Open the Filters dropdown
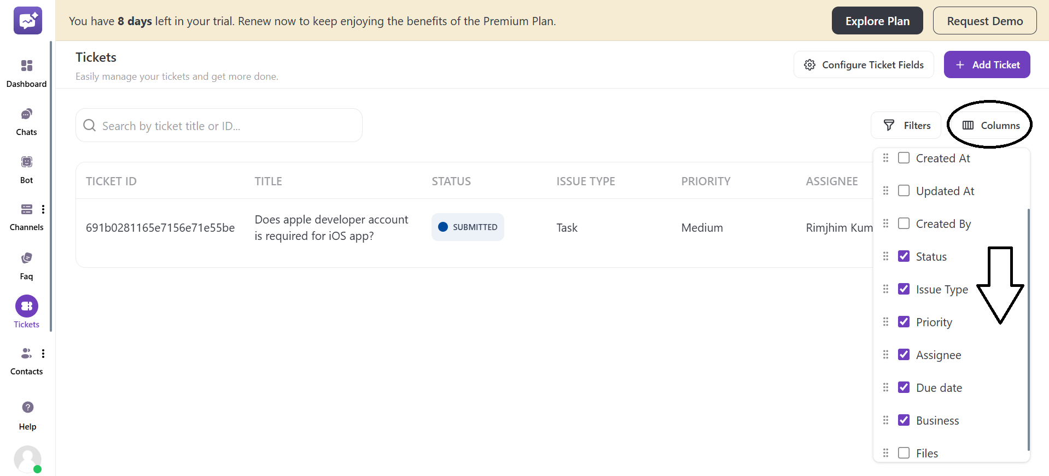This screenshot has width=1049, height=476. click(x=906, y=125)
